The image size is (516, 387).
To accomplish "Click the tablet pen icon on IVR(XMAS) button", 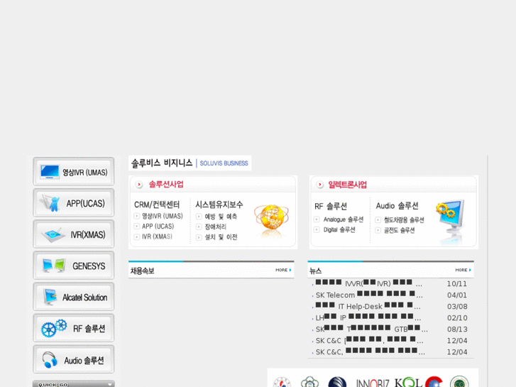I will click(52, 235).
